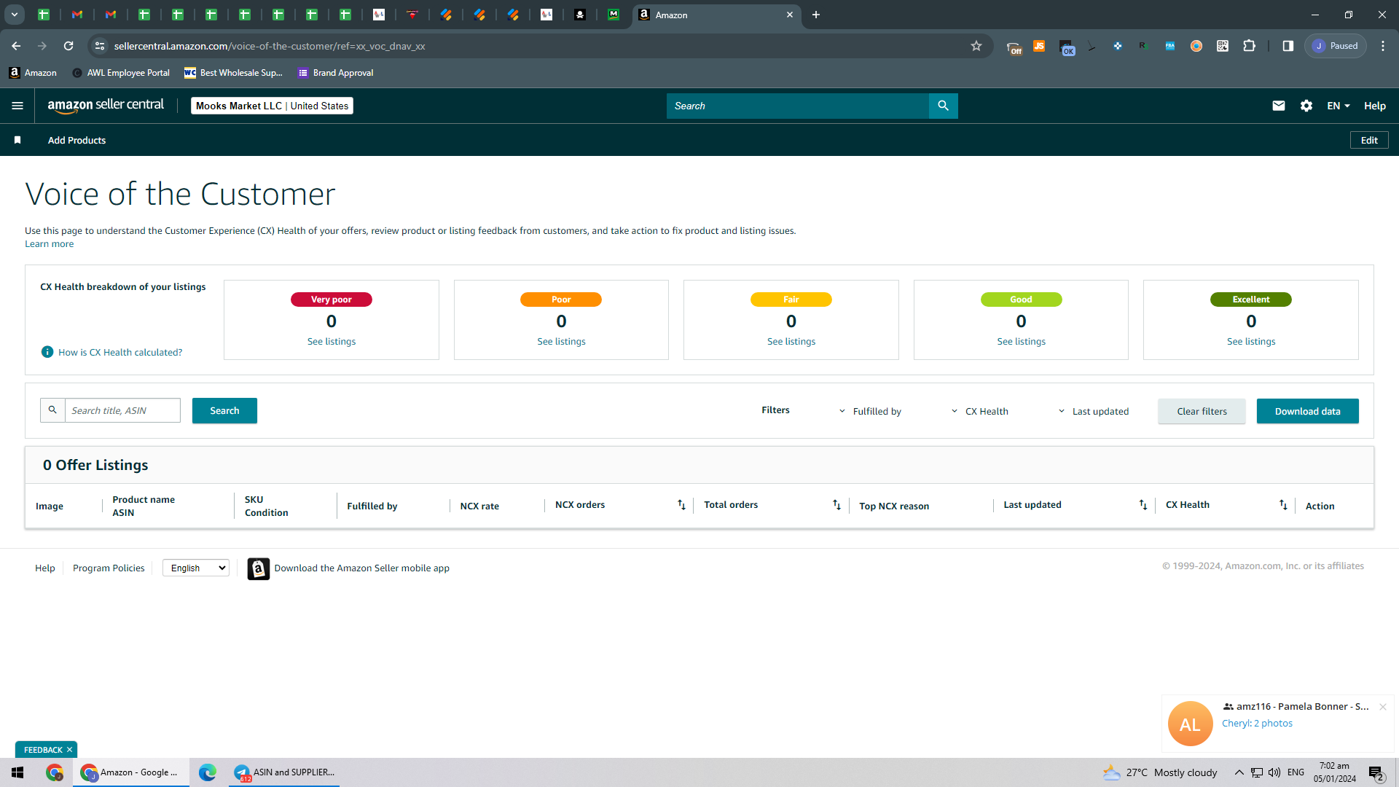Dismiss the FEEDBACK tab with its X
Screen dimensions: 1399x787
[70, 750]
